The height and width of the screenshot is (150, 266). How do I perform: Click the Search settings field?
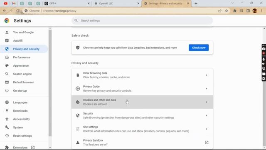pos(142,20)
